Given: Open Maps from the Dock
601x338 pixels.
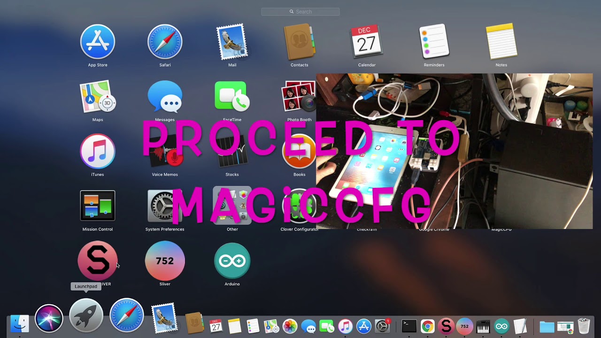Looking at the screenshot, I should click(271, 326).
